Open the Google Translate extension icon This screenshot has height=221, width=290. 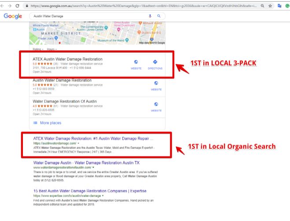click(279, 6)
